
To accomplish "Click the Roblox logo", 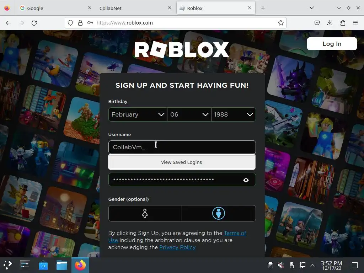I will (x=182, y=50).
